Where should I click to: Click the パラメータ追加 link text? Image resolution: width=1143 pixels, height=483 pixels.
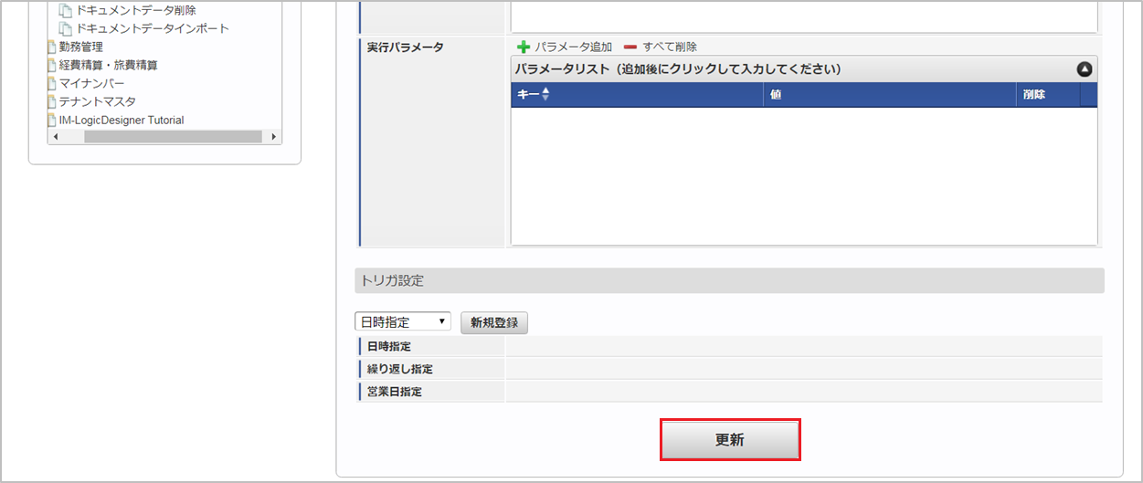pos(574,47)
